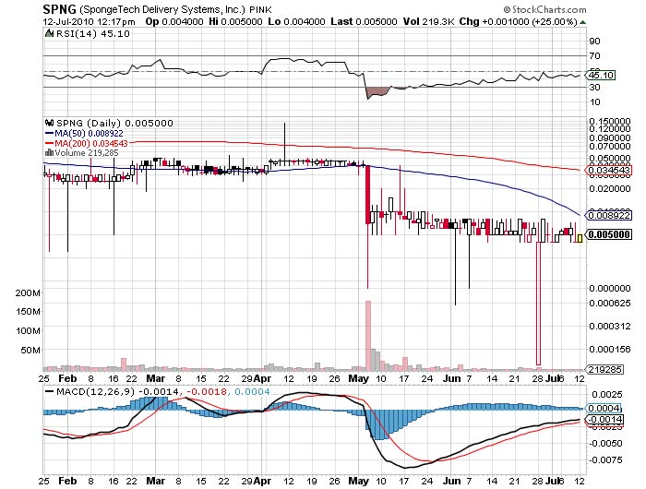Click the yellow latest candlestick on the price chart

click(x=580, y=238)
